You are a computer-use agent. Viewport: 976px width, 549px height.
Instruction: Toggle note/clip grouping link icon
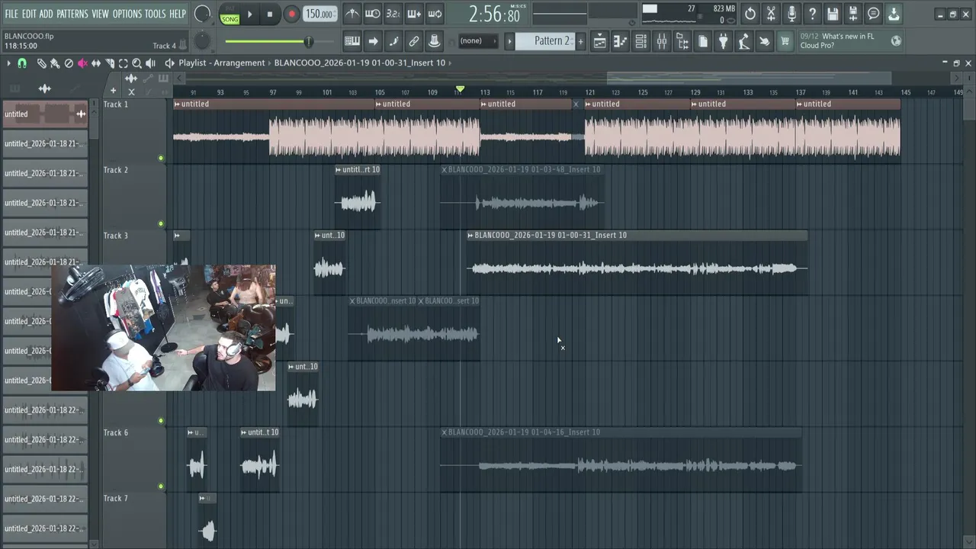pos(413,41)
